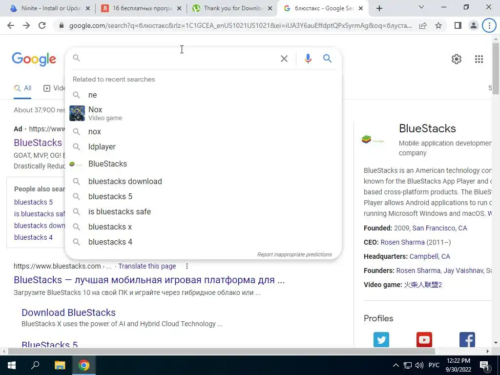Open Chrome three-dot menu

pos(489,25)
